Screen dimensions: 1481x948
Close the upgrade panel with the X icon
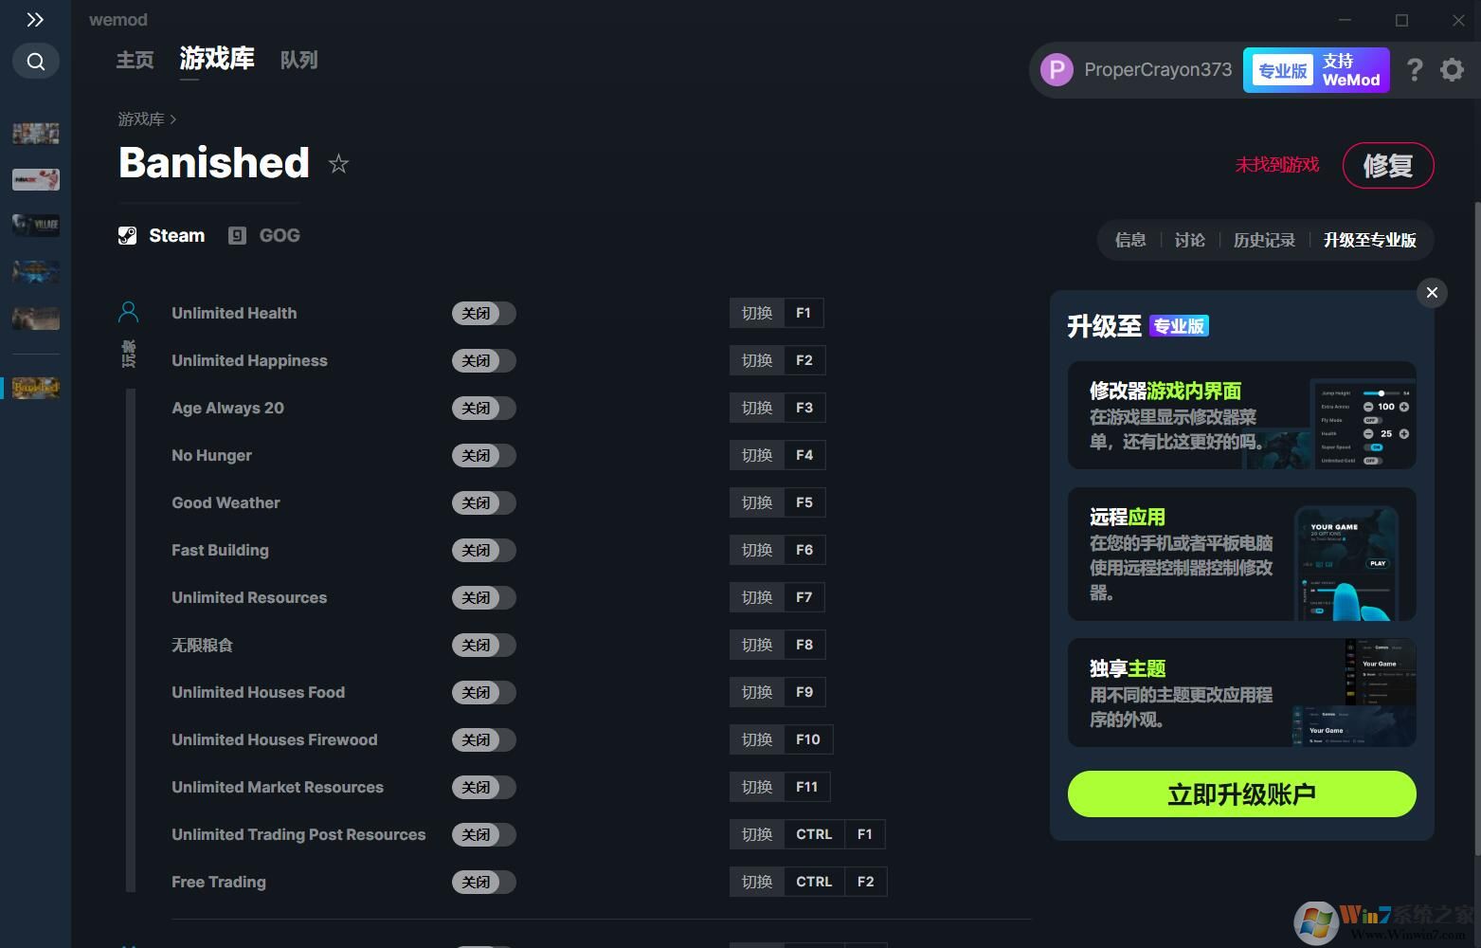coord(1432,293)
